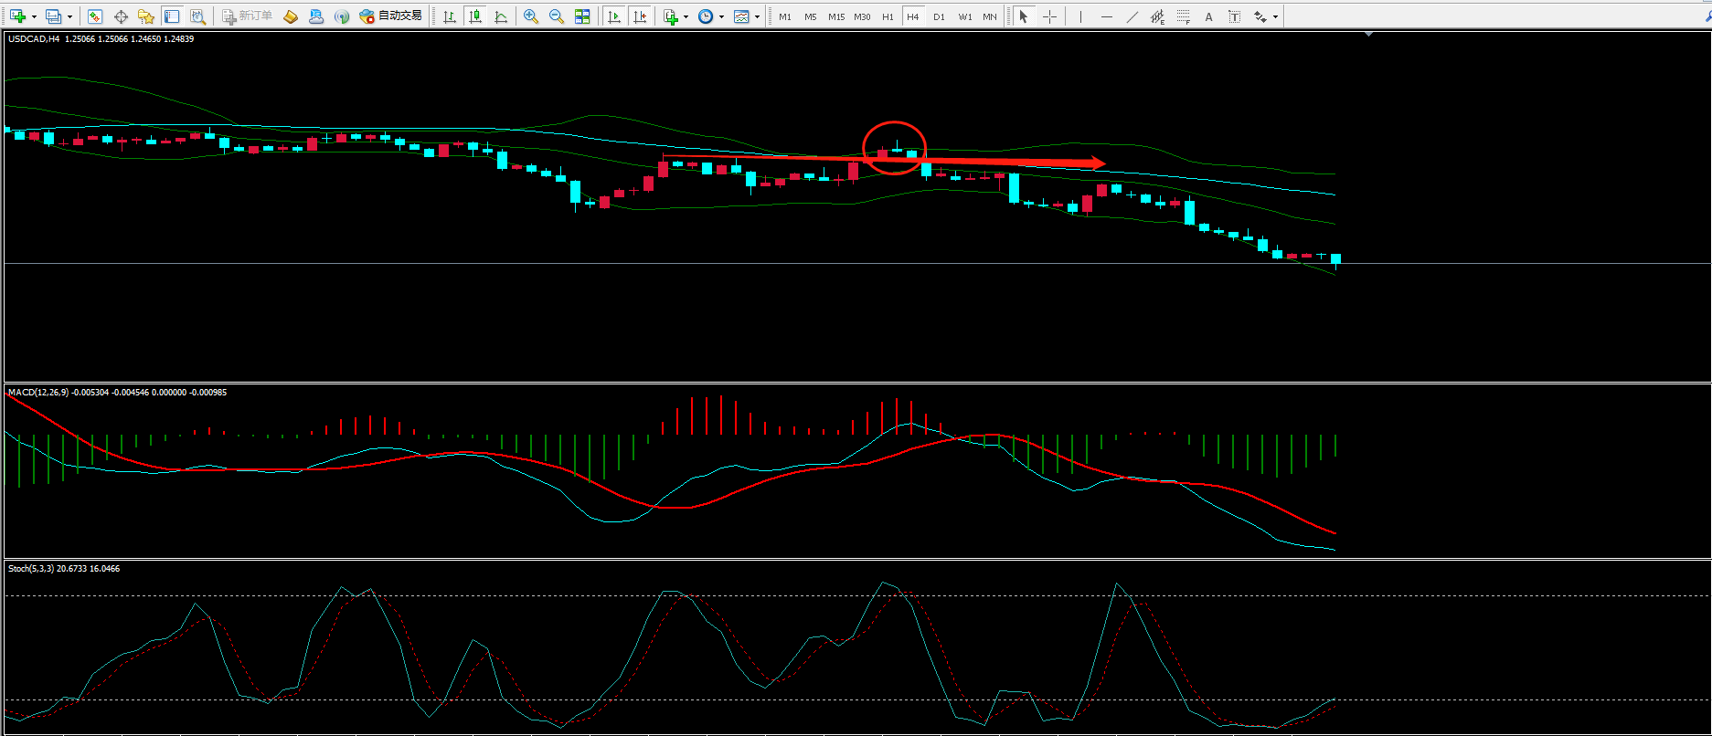Switch to the M15 timeframe
Screen dimensions: 1712x736
(x=835, y=16)
